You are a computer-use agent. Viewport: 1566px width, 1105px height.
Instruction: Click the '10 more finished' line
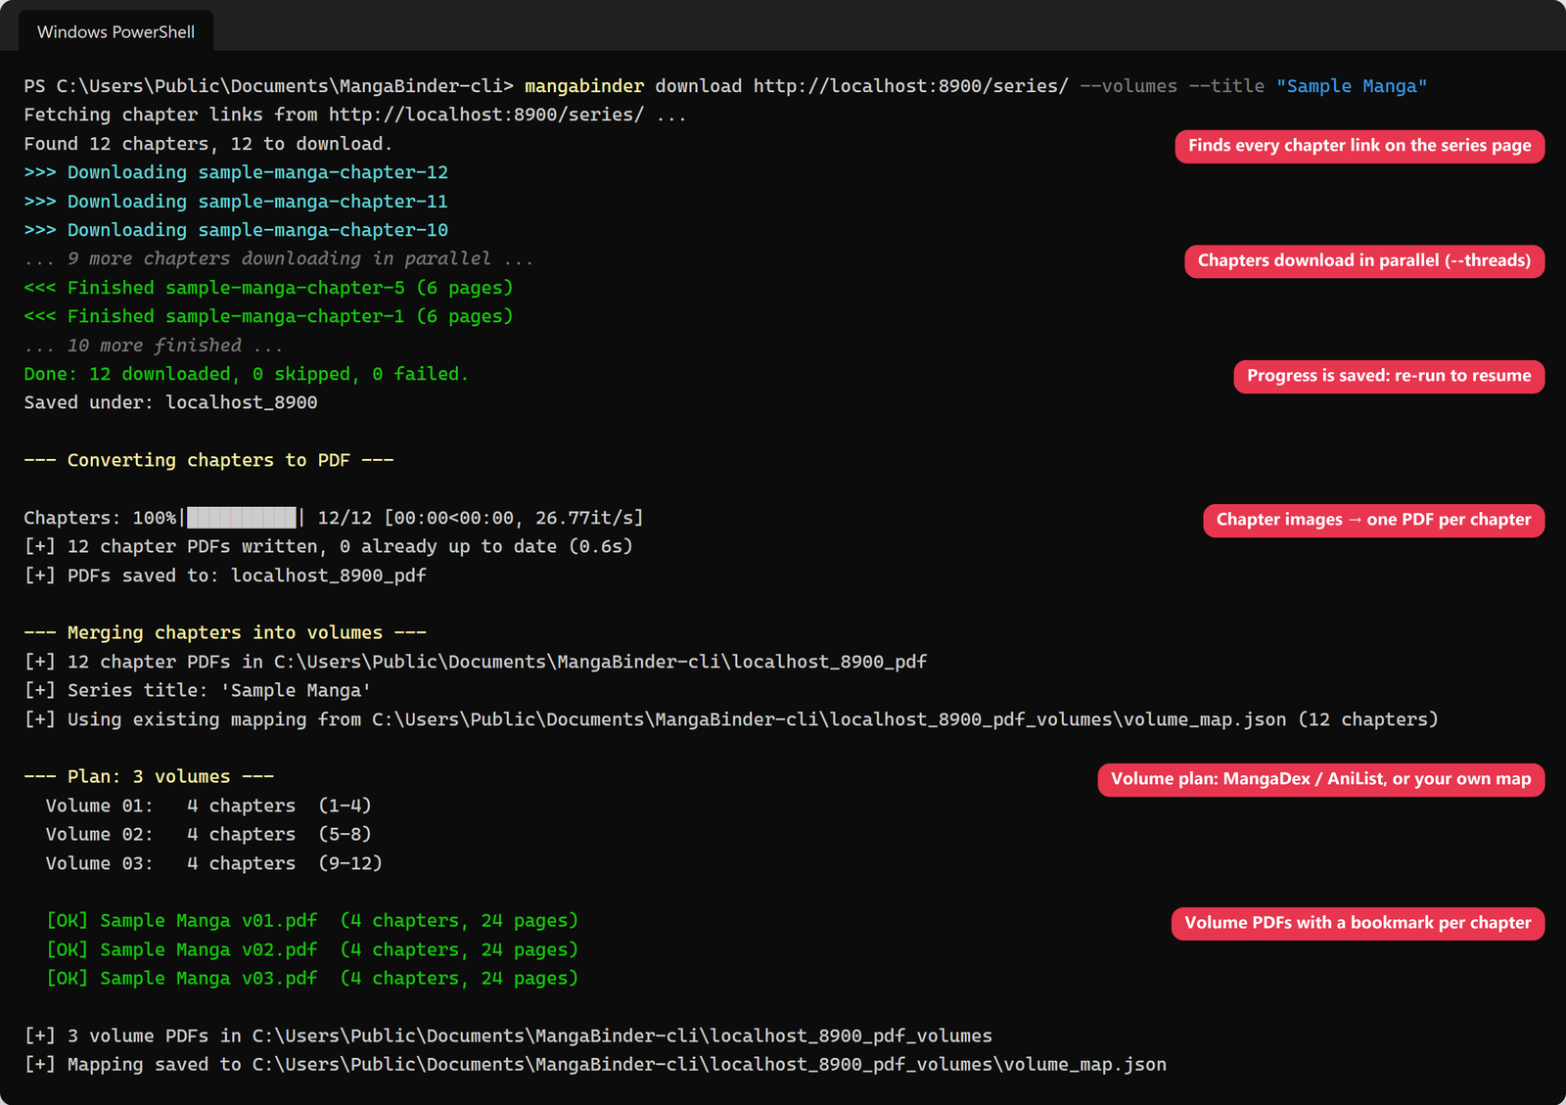point(154,345)
